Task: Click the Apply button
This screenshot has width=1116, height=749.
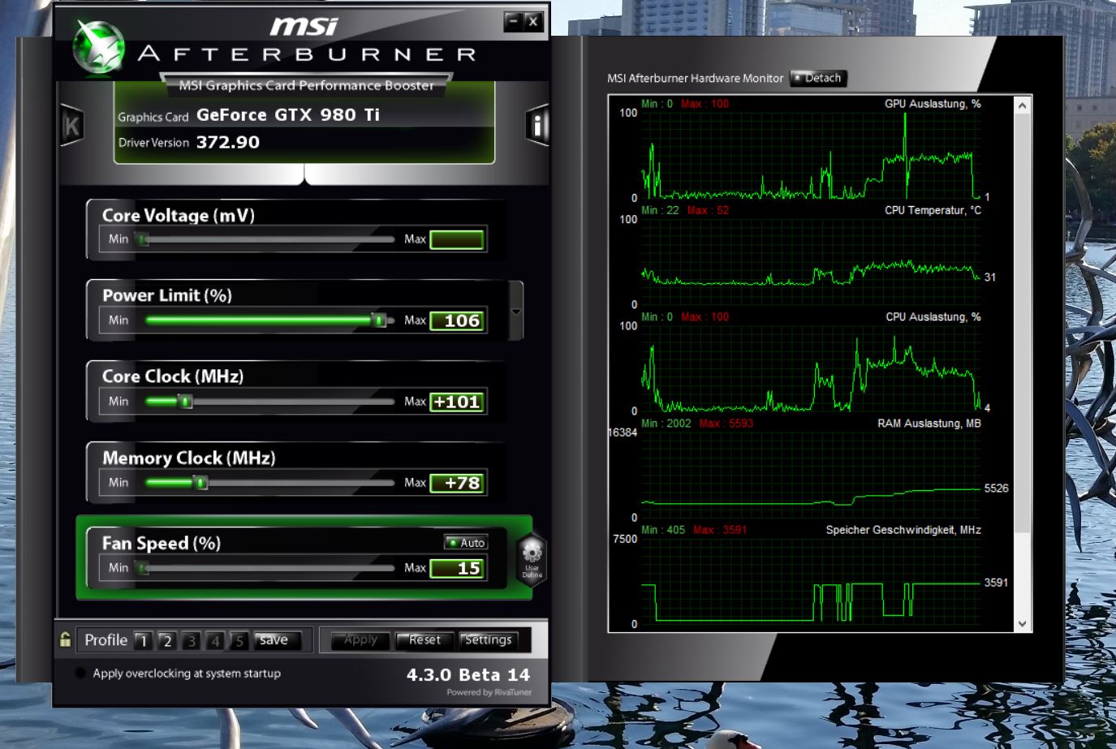Action: pos(360,640)
